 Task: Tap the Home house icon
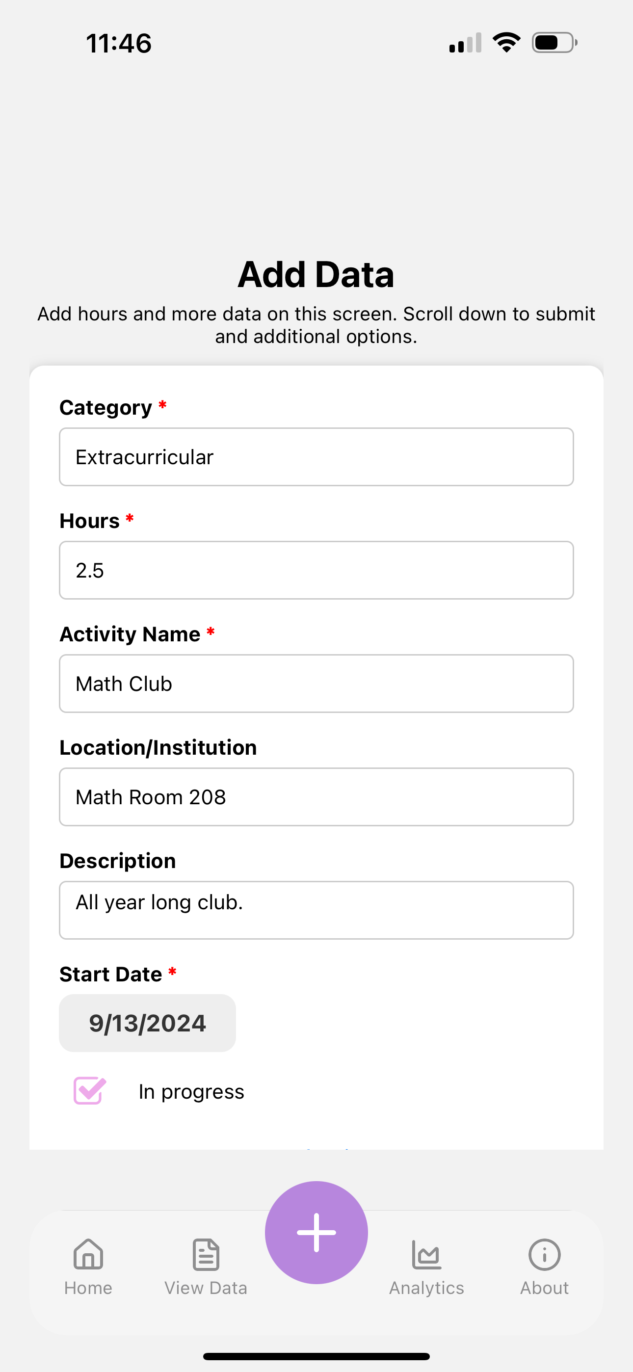click(88, 1254)
